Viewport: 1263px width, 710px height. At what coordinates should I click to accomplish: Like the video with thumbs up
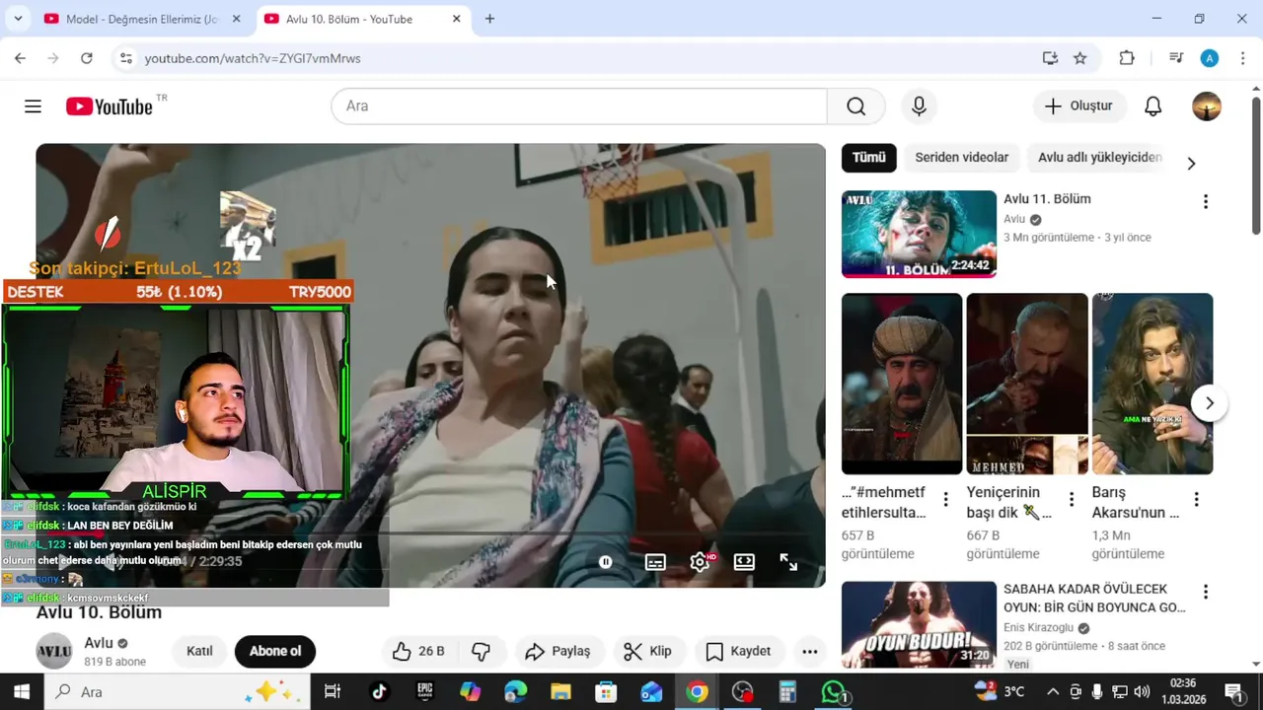(x=418, y=651)
